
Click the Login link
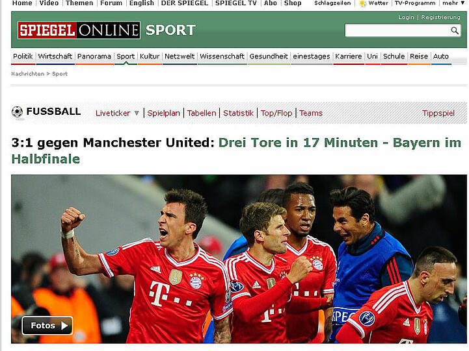pyautogui.click(x=406, y=18)
